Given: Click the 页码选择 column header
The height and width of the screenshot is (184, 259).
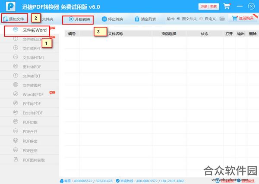Looking at the screenshot, I should pyautogui.click(x=169, y=34).
